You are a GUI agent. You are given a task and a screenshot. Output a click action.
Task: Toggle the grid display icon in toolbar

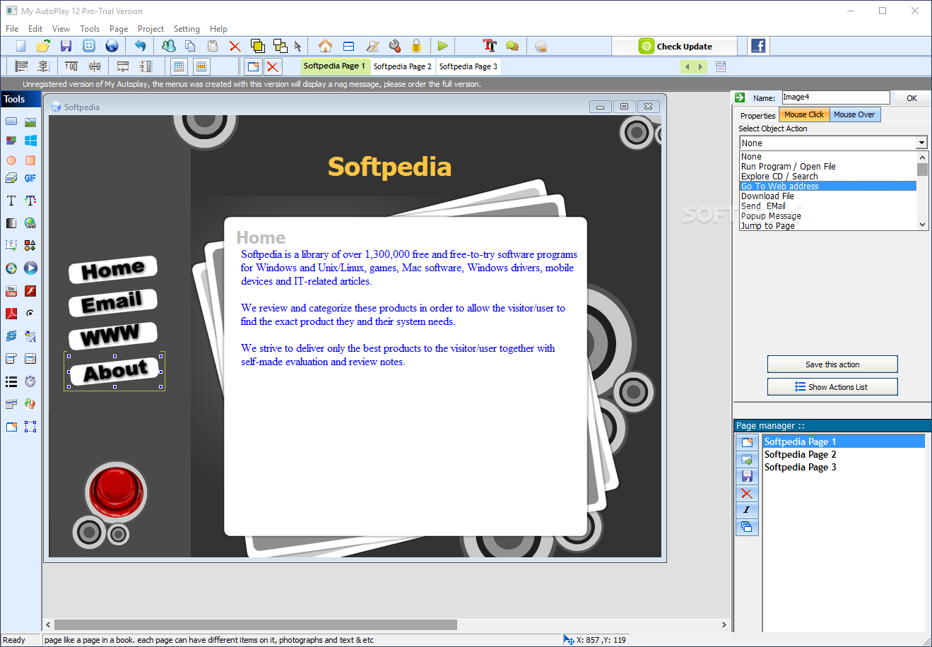click(179, 66)
